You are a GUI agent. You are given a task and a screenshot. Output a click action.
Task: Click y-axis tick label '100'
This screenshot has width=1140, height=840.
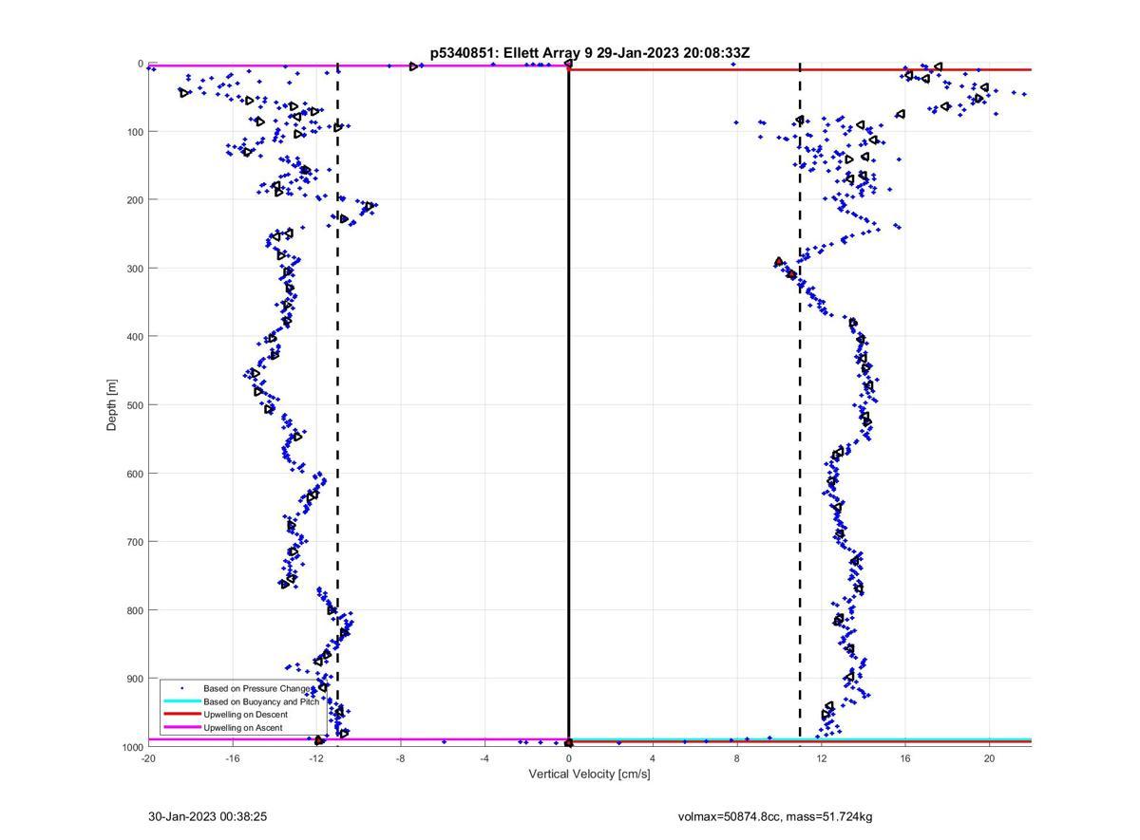coord(135,132)
